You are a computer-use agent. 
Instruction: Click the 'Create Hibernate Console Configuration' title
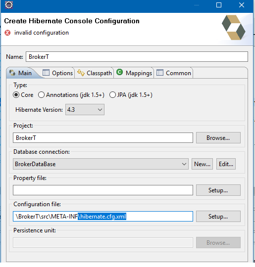(x=72, y=21)
